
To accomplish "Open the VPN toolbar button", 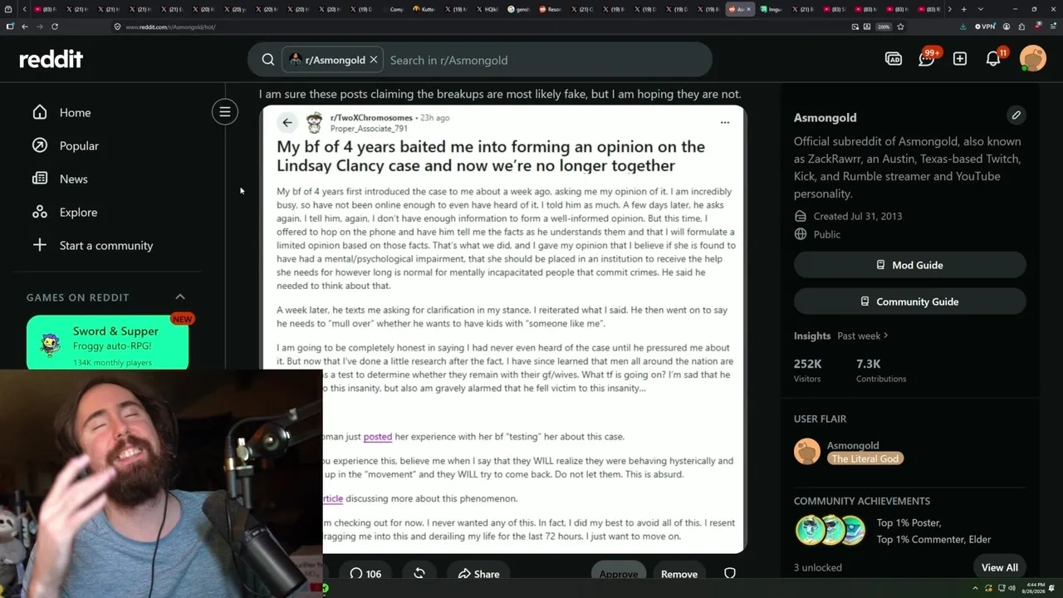I will click(x=985, y=27).
